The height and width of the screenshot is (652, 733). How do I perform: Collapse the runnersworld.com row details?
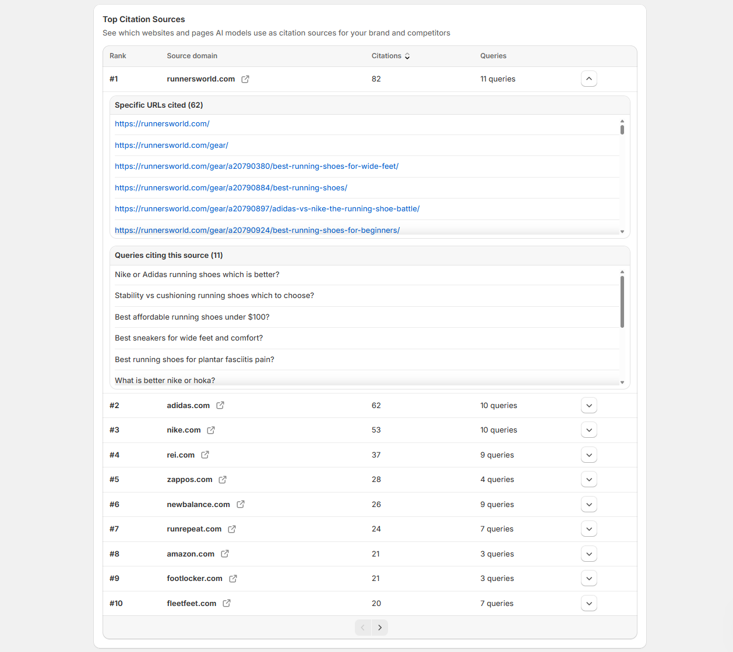click(x=589, y=79)
